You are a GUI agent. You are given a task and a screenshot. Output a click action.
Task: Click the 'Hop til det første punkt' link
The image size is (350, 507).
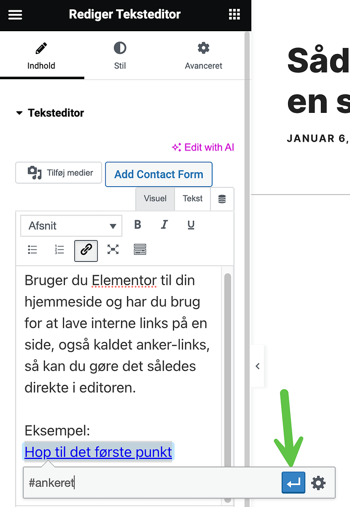(x=98, y=452)
